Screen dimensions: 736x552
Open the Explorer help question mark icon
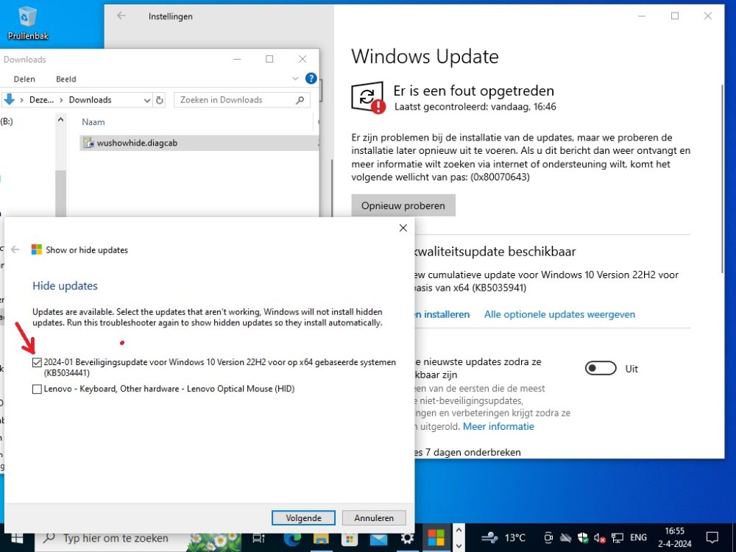[x=311, y=79]
